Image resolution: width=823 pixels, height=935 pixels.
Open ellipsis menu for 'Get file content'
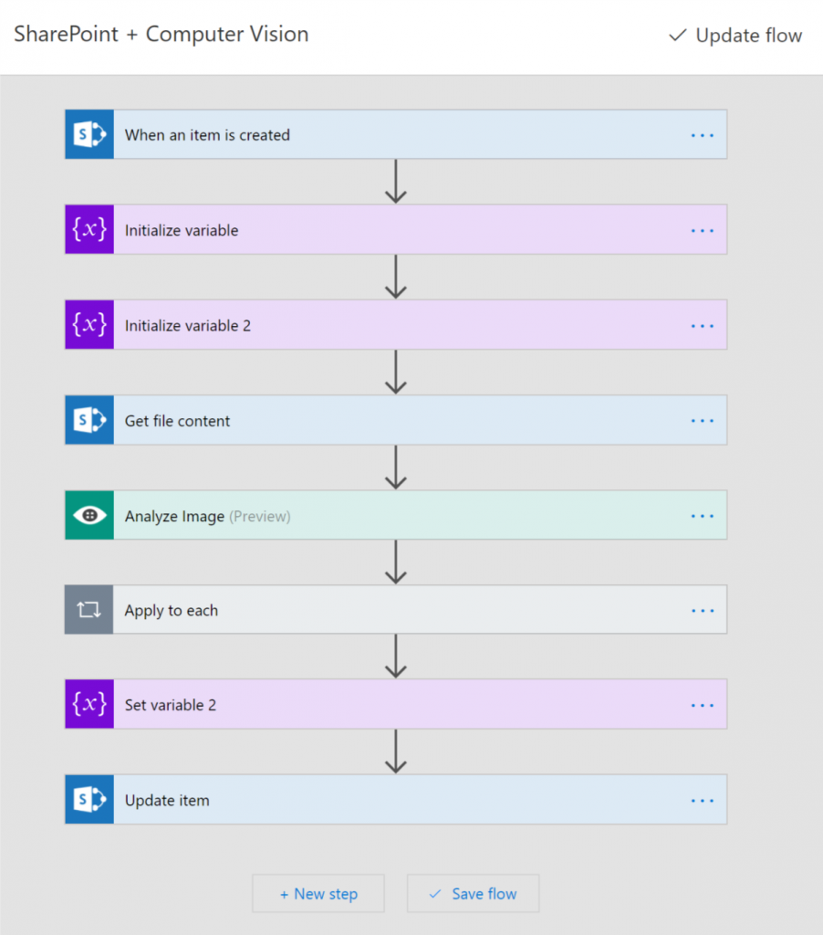pos(702,421)
